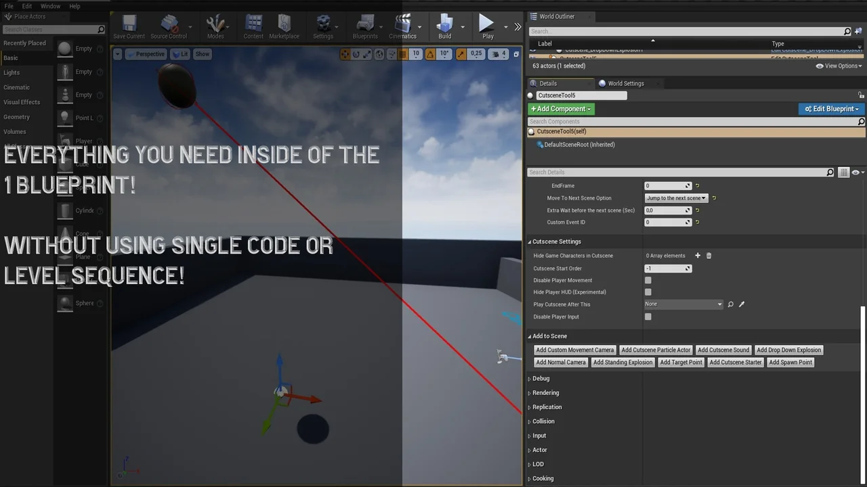Open the Source Control toolbar icon
The height and width of the screenshot is (487, 867).
pyautogui.click(x=169, y=25)
